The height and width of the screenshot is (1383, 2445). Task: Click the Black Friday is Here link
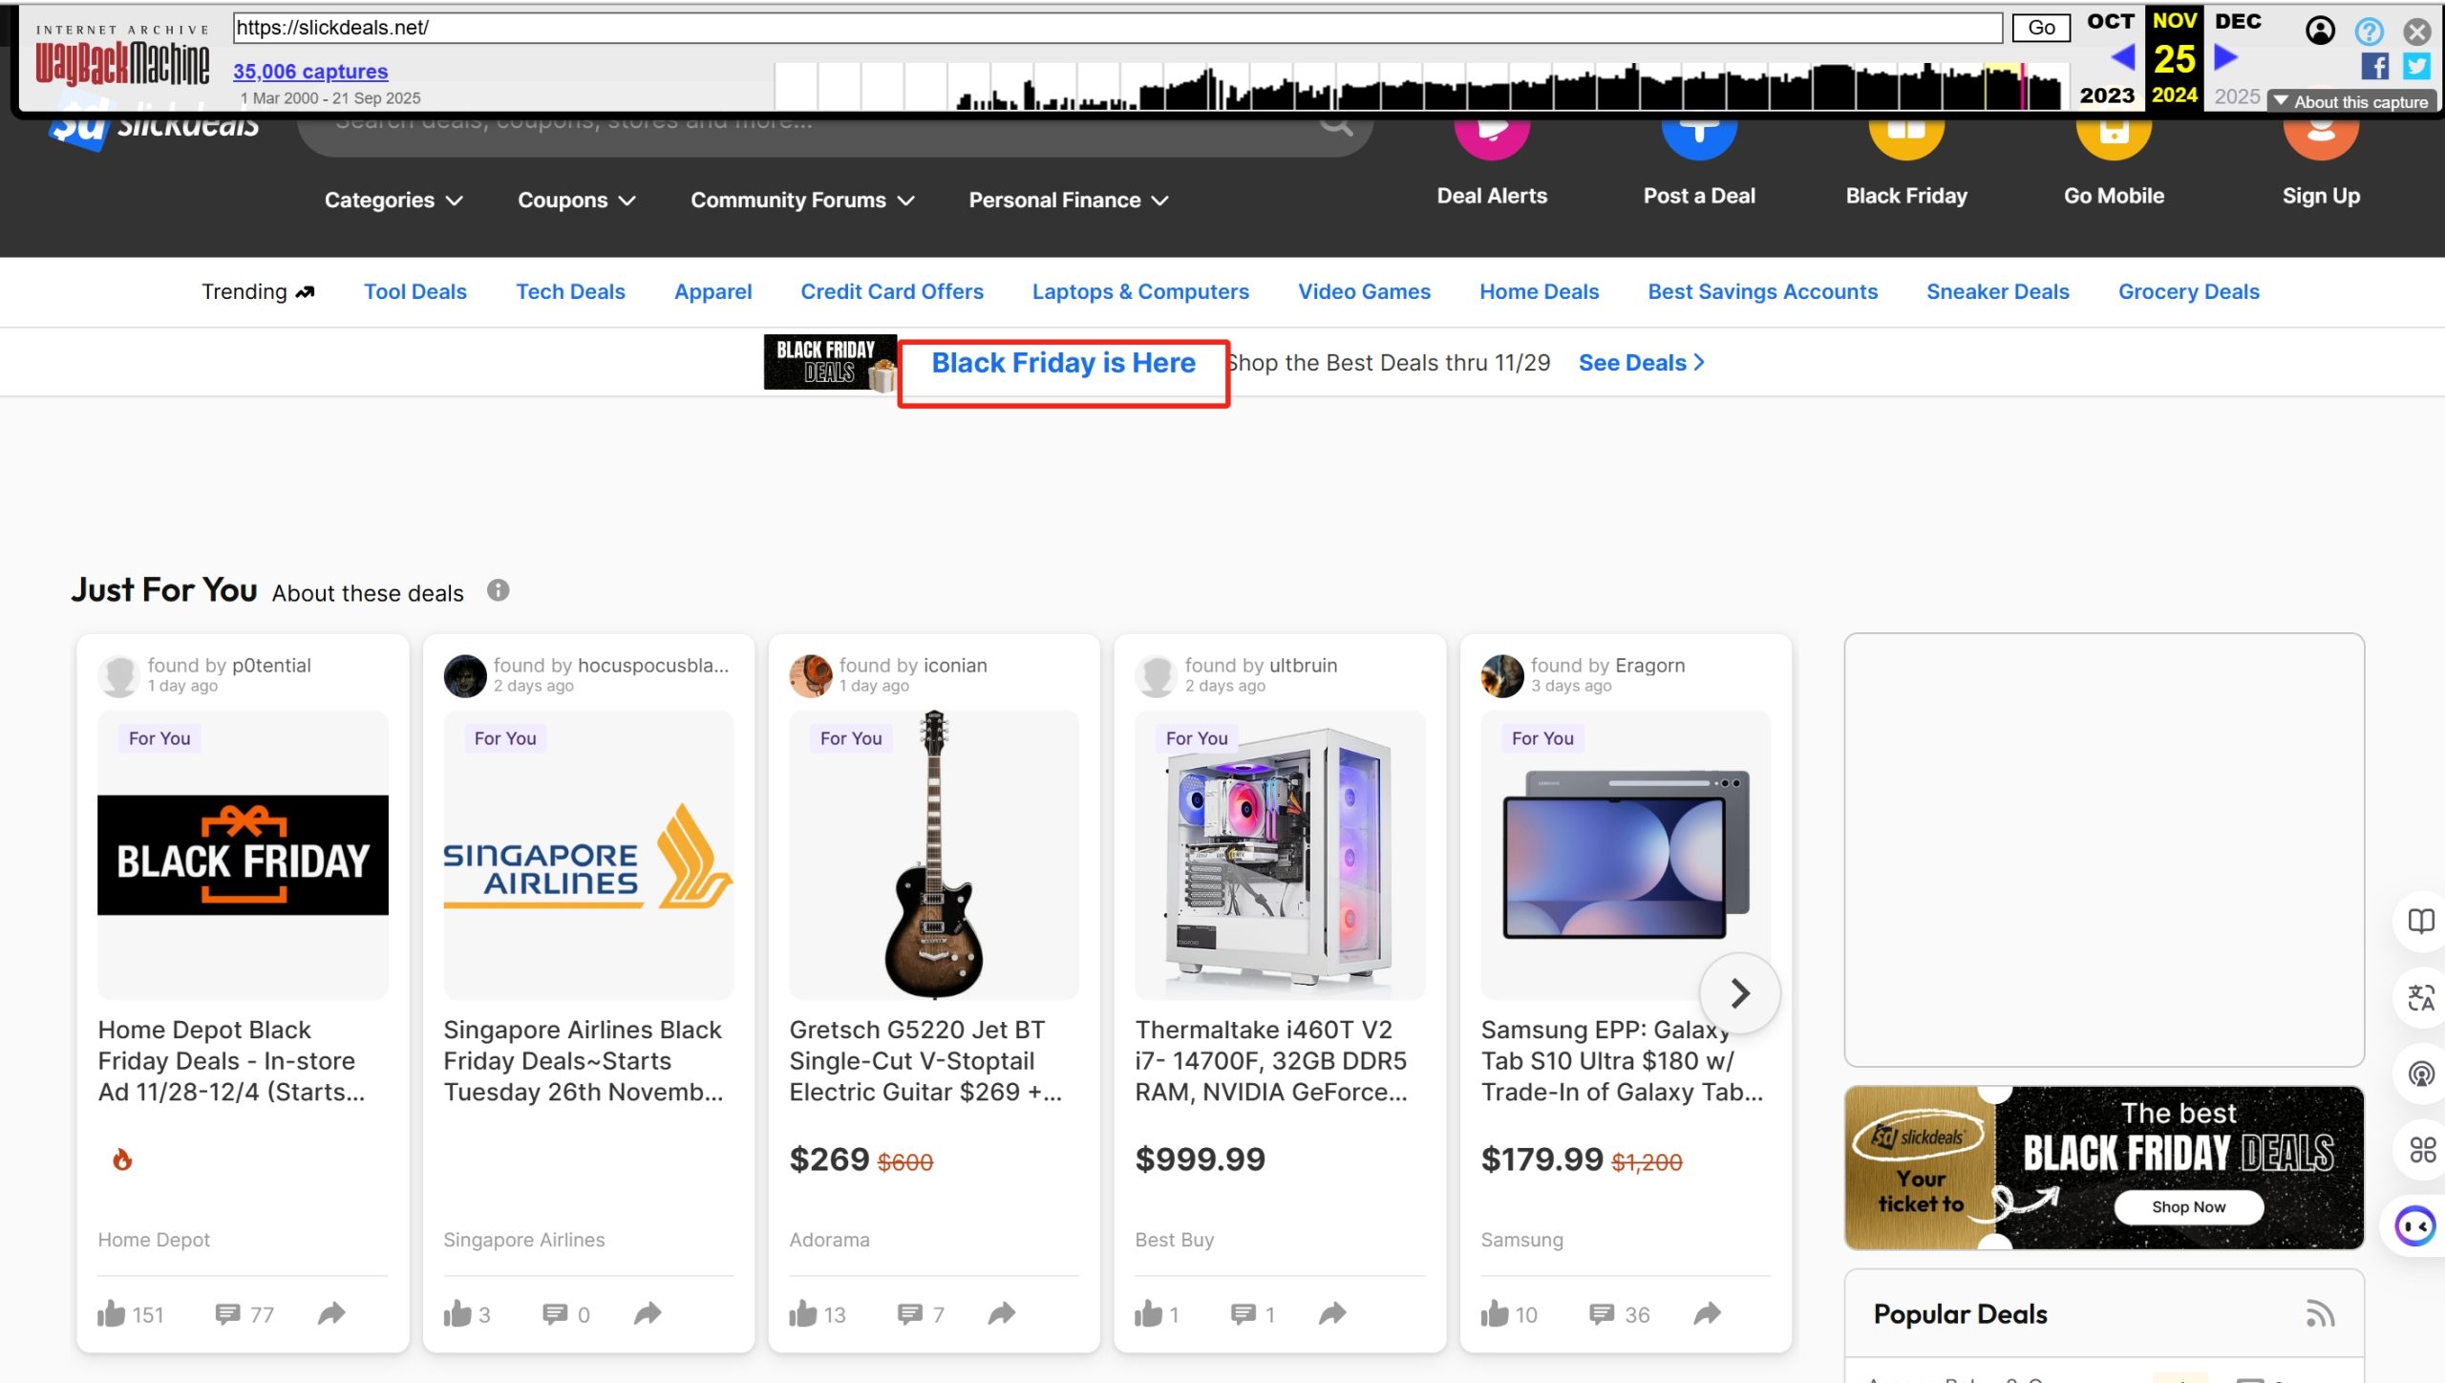click(x=1064, y=363)
